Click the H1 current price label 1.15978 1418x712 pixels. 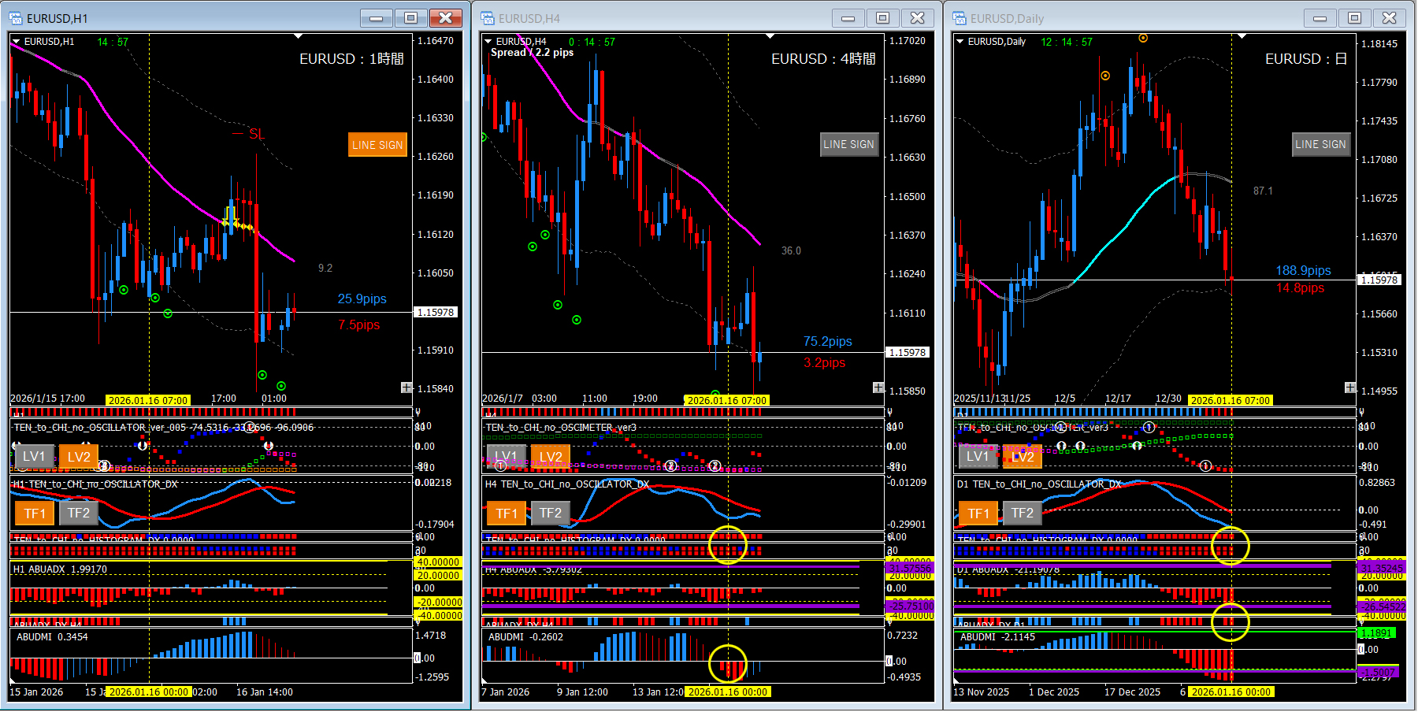click(436, 313)
